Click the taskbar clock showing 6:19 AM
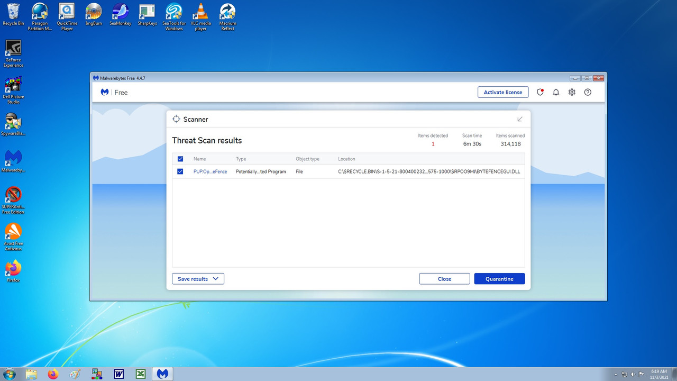 click(x=658, y=374)
